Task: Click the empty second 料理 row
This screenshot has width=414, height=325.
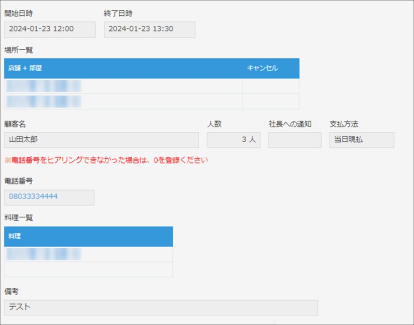Action: click(88, 269)
